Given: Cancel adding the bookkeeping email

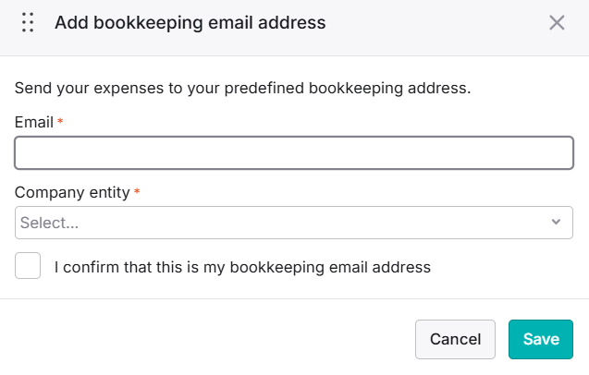Looking at the screenshot, I should (x=455, y=339).
